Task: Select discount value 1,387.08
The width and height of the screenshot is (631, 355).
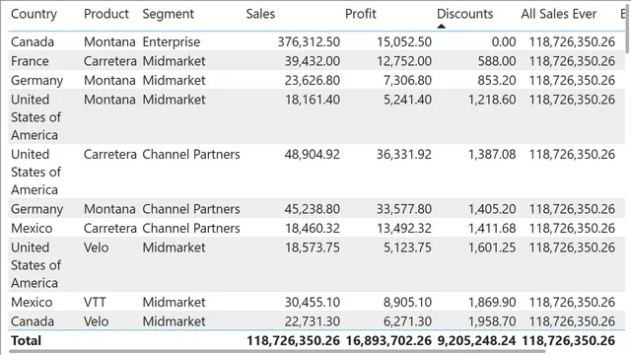Action: [492, 154]
